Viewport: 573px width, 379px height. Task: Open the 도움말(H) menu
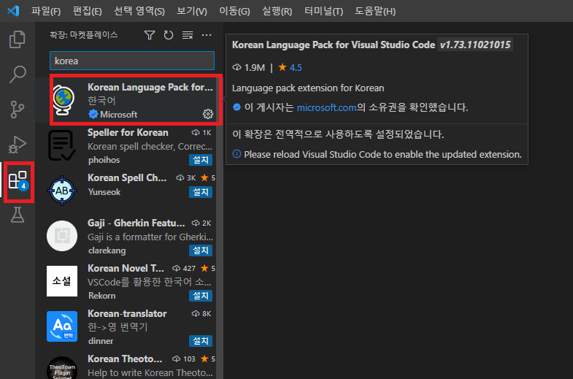tap(375, 11)
